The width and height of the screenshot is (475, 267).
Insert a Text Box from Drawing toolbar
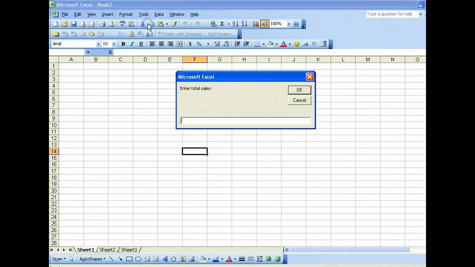point(147,259)
